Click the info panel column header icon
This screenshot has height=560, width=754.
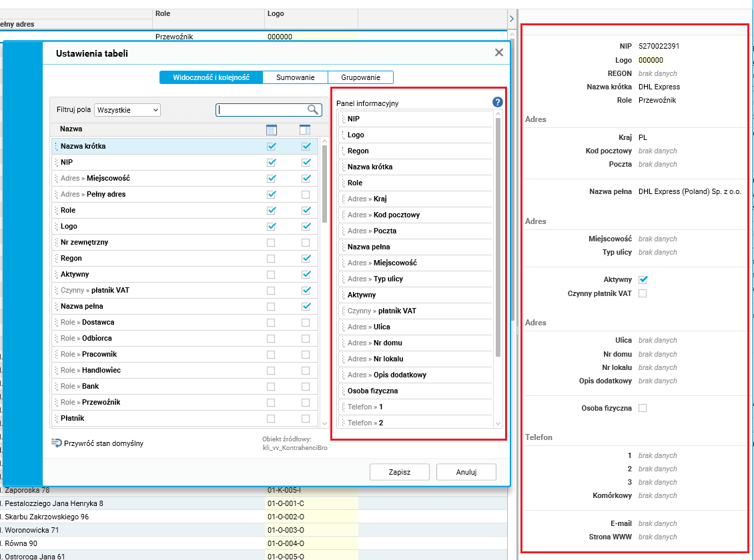pos(305,130)
